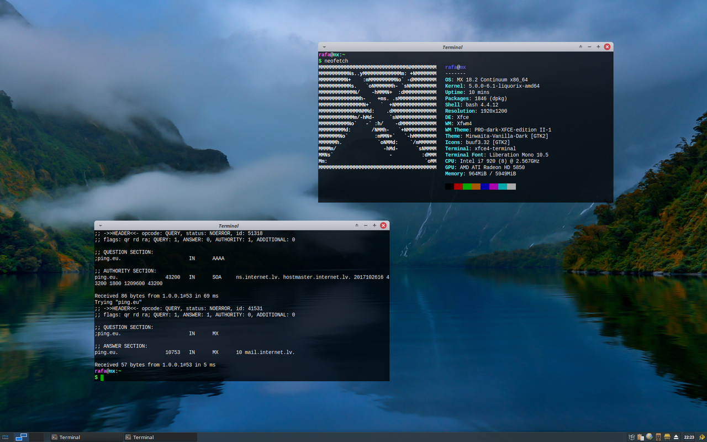Switch to second Terminal taskbar button
The height and width of the screenshot is (442, 707).
160,437
